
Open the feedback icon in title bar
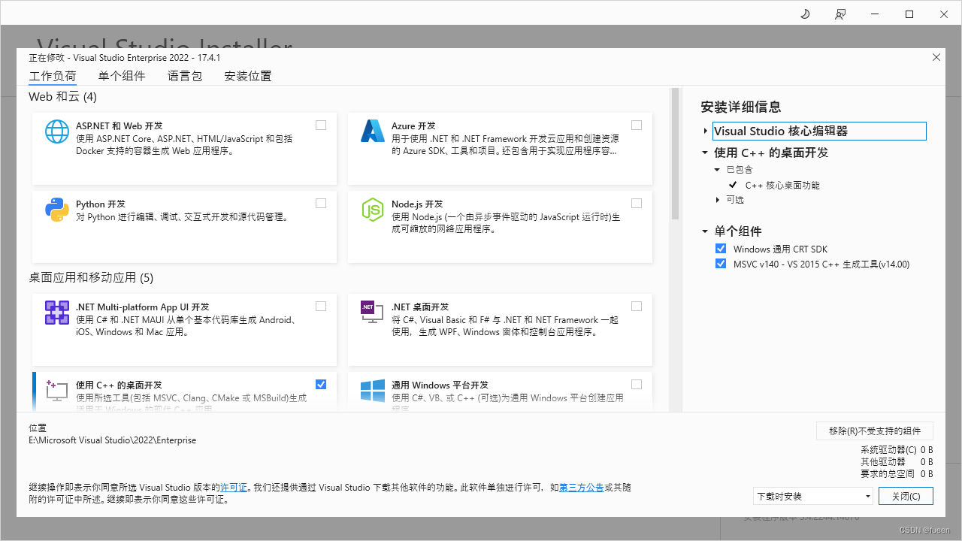pyautogui.click(x=840, y=14)
